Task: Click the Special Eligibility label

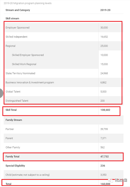Action: pos(15,166)
